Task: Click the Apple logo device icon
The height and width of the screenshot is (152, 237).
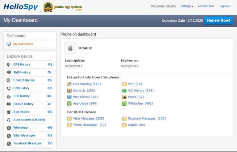Action: (70, 48)
